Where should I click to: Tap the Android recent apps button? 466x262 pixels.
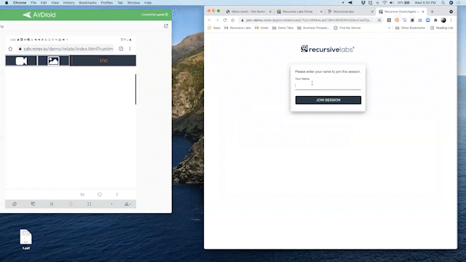(82, 194)
